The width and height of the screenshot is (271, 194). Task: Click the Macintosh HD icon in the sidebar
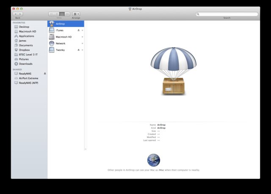click(x=16, y=31)
